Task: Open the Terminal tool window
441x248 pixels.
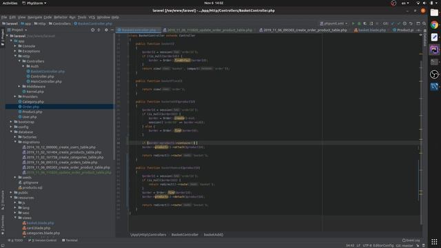Action: [70, 240]
